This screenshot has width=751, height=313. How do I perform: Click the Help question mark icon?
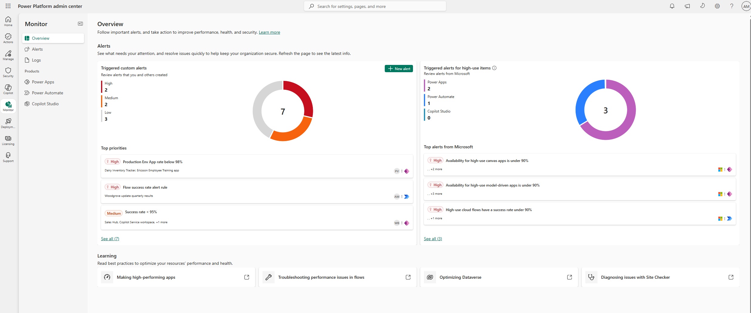732,6
